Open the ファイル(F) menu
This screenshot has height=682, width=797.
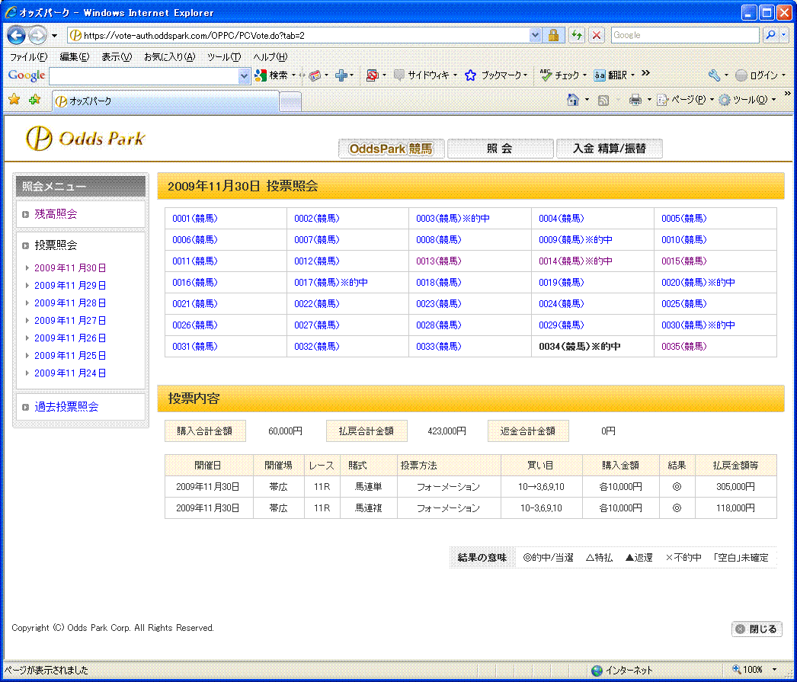coord(28,57)
